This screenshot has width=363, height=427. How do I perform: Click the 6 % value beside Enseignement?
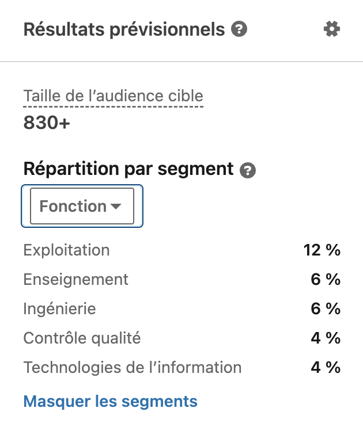point(326,280)
